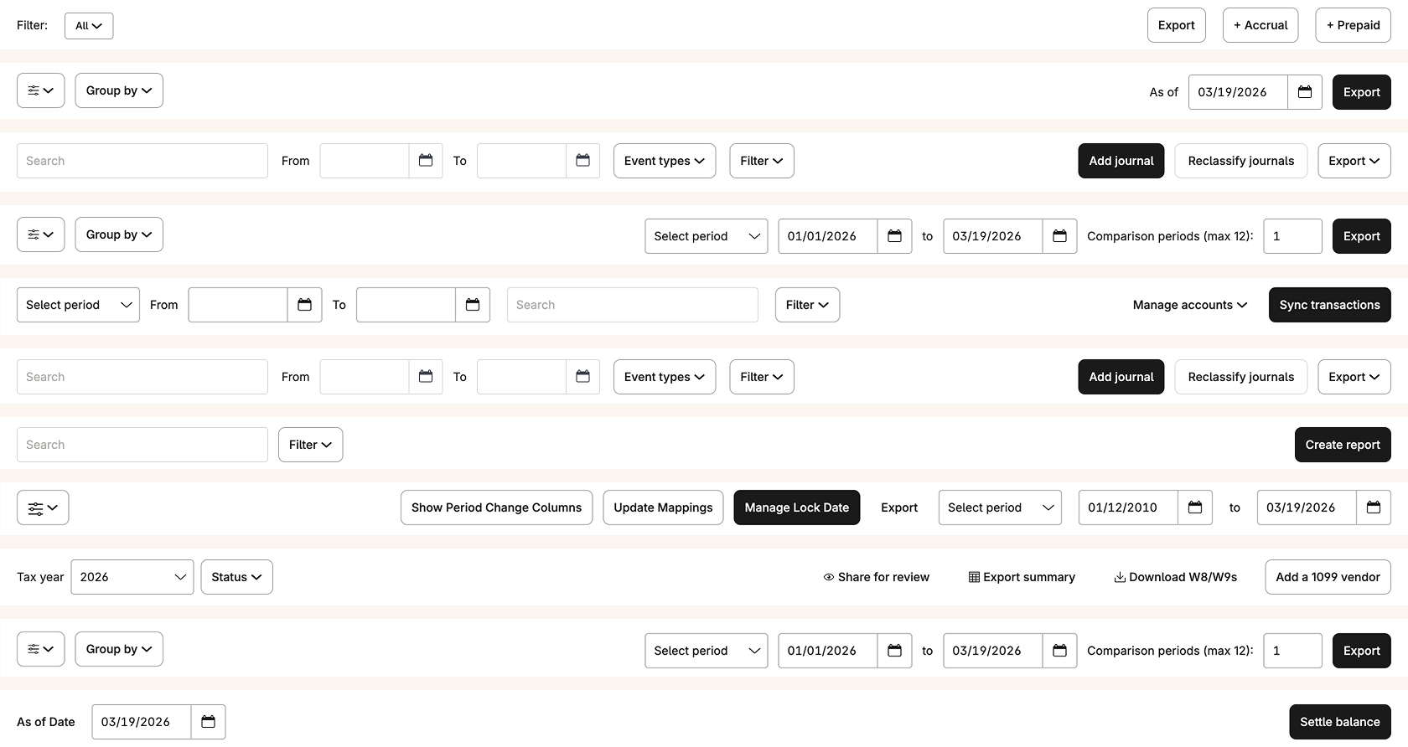This screenshot has height=747, width=1408.
Task: Click the end date field in the Manage Lock Date row
Action: tap(1306, 507)
